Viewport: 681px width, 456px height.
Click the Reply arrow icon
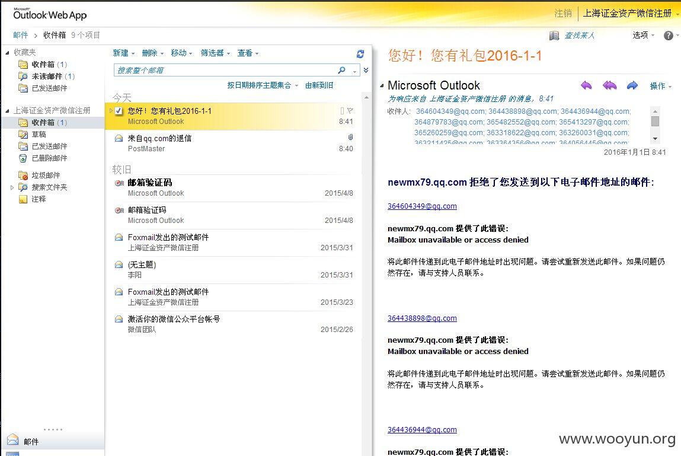click(x=586, y=85)
